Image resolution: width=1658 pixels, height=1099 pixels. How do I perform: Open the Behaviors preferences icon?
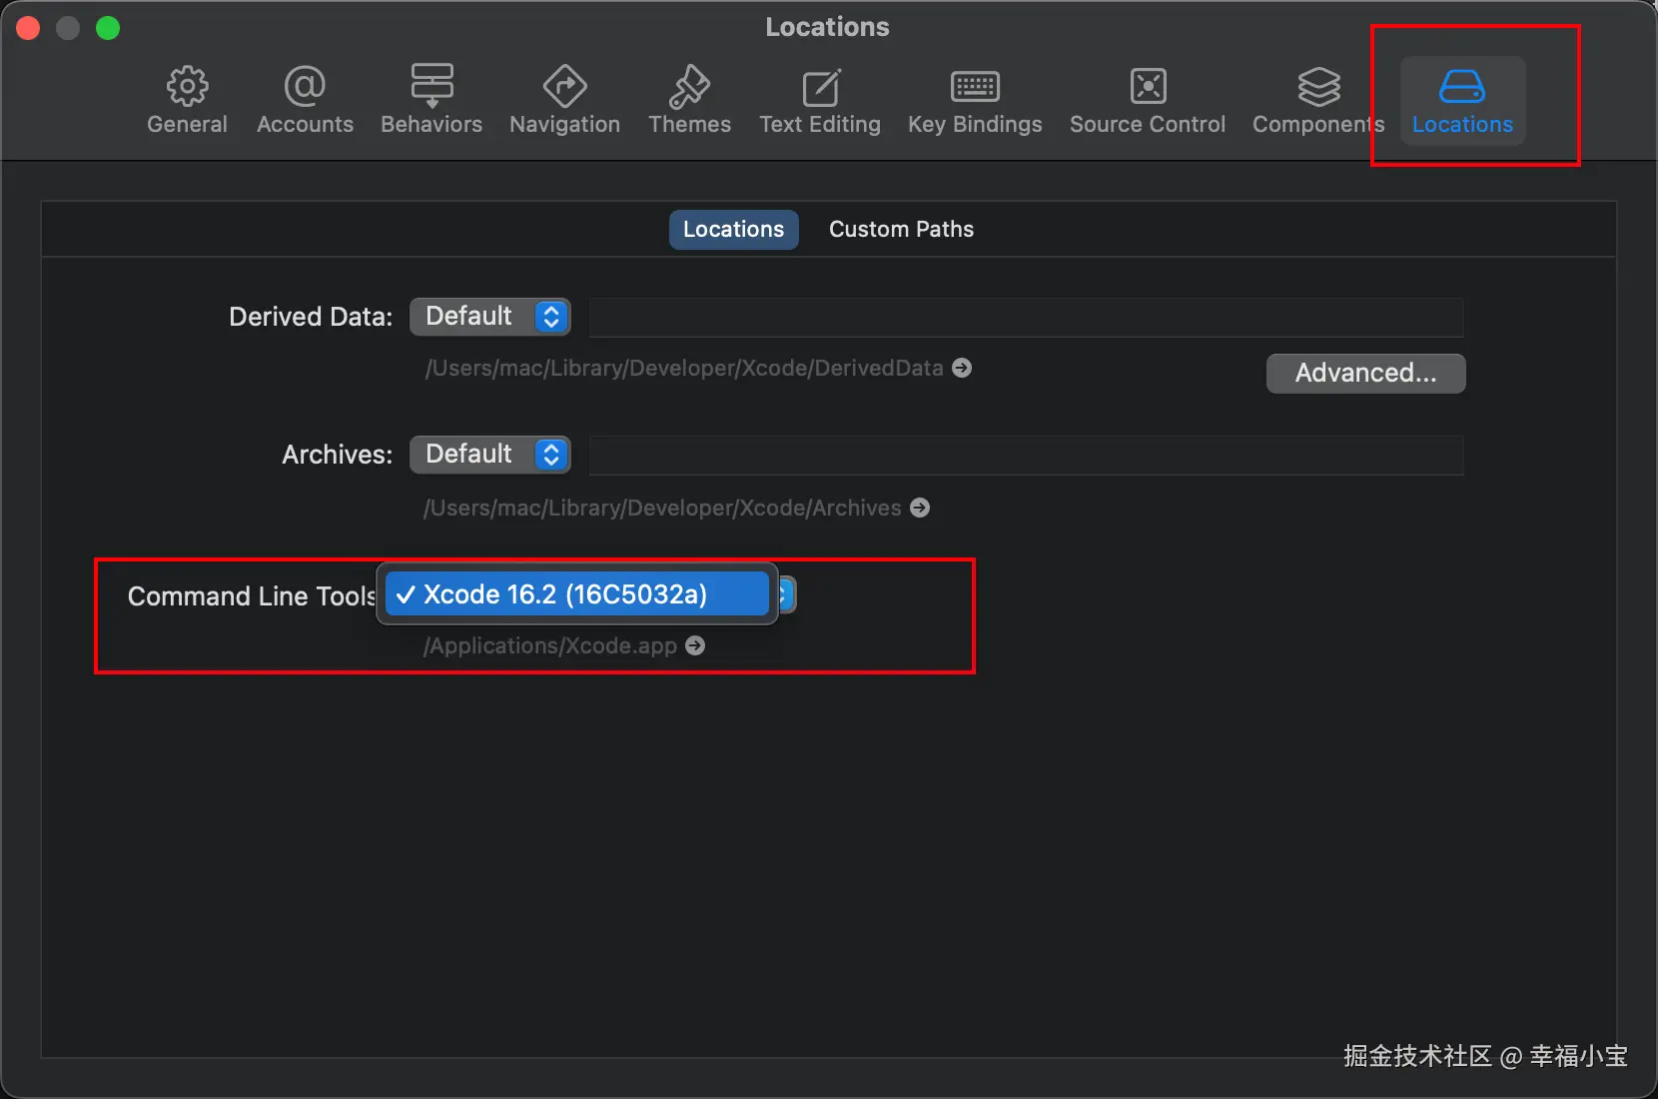[x=431, y=87]
